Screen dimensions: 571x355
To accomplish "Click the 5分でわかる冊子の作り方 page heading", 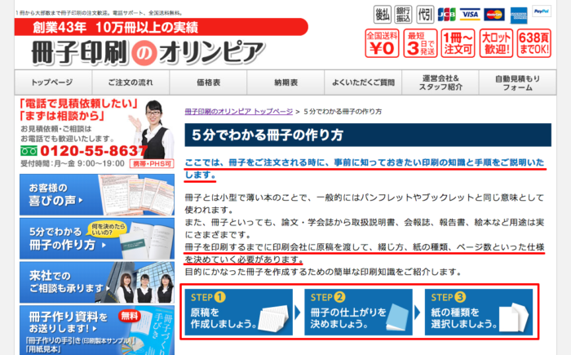I will click(x=368, y=135).
